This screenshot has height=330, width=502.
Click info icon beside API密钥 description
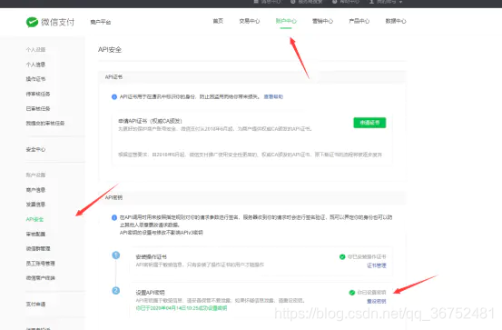pos(114,217)
